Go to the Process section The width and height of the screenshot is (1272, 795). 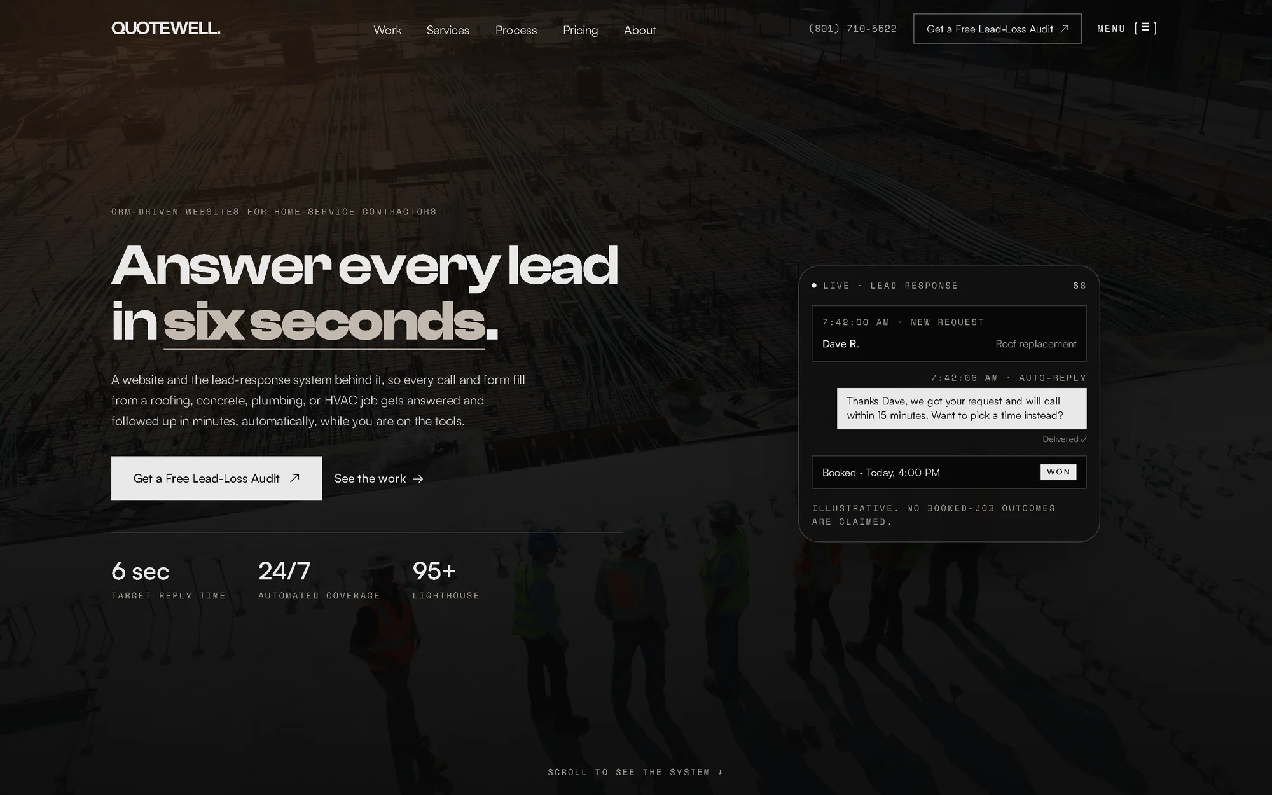[516, 30]
